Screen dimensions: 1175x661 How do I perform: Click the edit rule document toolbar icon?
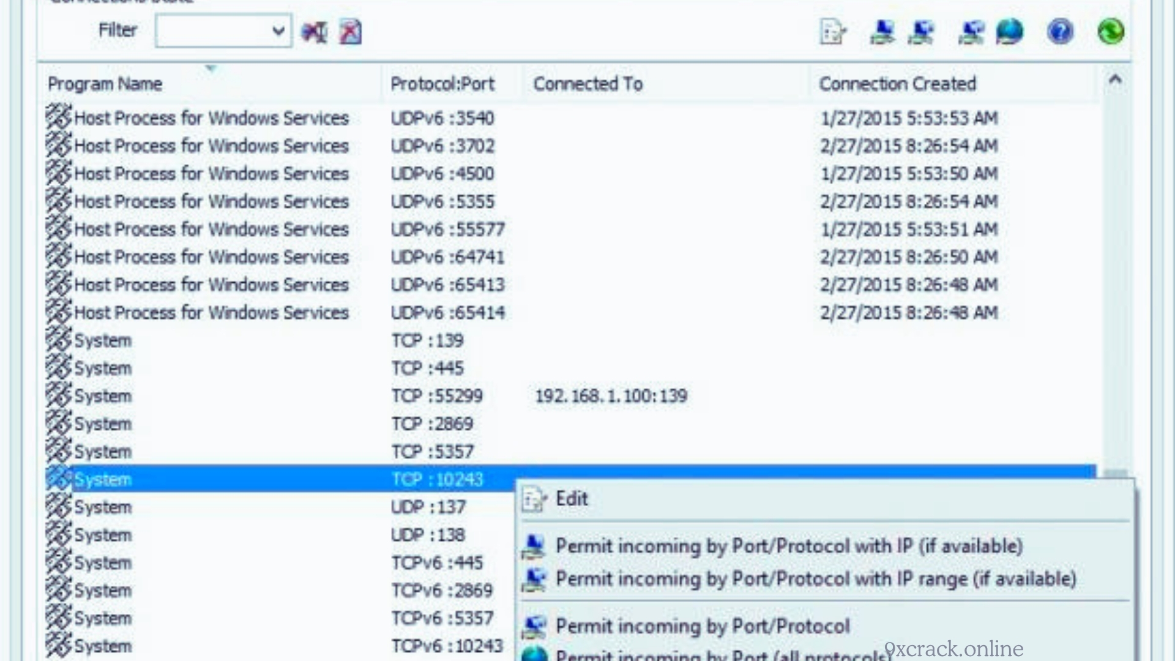tap(833, 32)
